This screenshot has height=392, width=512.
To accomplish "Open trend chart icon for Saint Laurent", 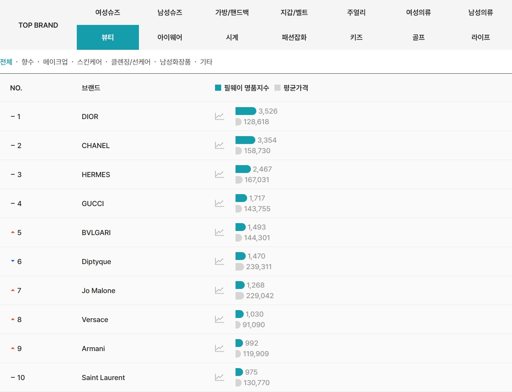I will point(219,377).
